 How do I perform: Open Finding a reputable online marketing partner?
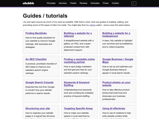(79, 61)
